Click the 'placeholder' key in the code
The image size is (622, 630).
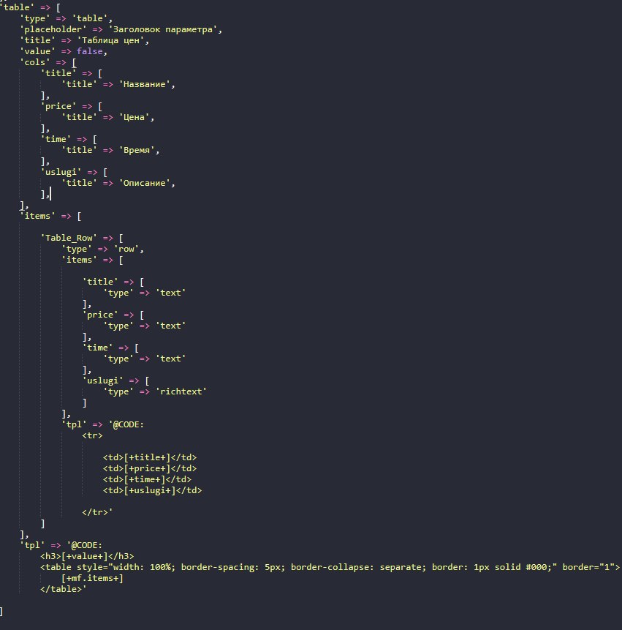[x=53, y=29]
